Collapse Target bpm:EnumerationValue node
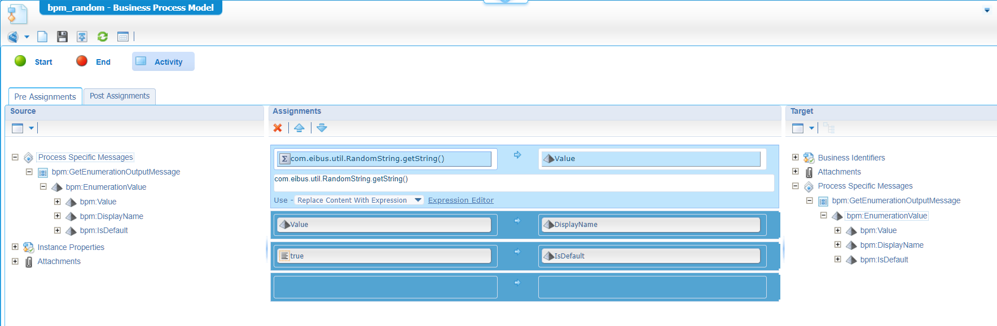The width and height of the screenshot is (997, 326). click(824, 215)
